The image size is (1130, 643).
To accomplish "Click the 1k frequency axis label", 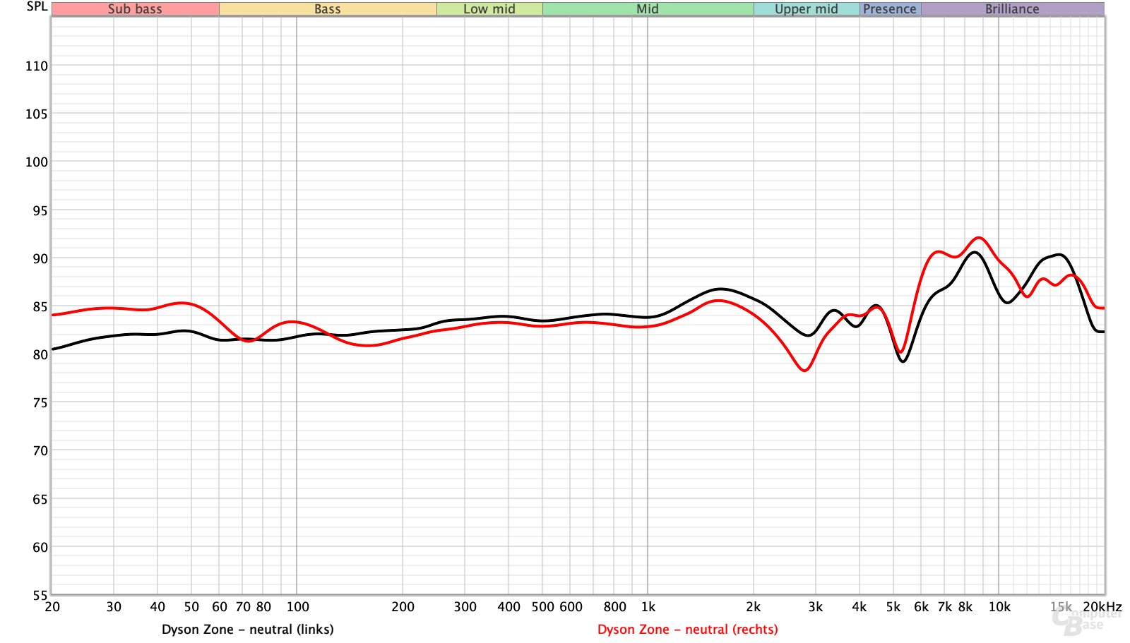I will tap(648, 606).
